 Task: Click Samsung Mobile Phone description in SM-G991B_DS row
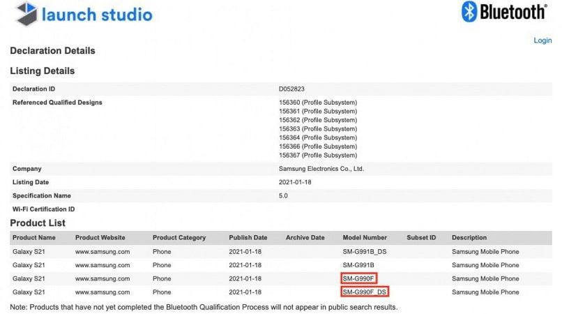485,252
